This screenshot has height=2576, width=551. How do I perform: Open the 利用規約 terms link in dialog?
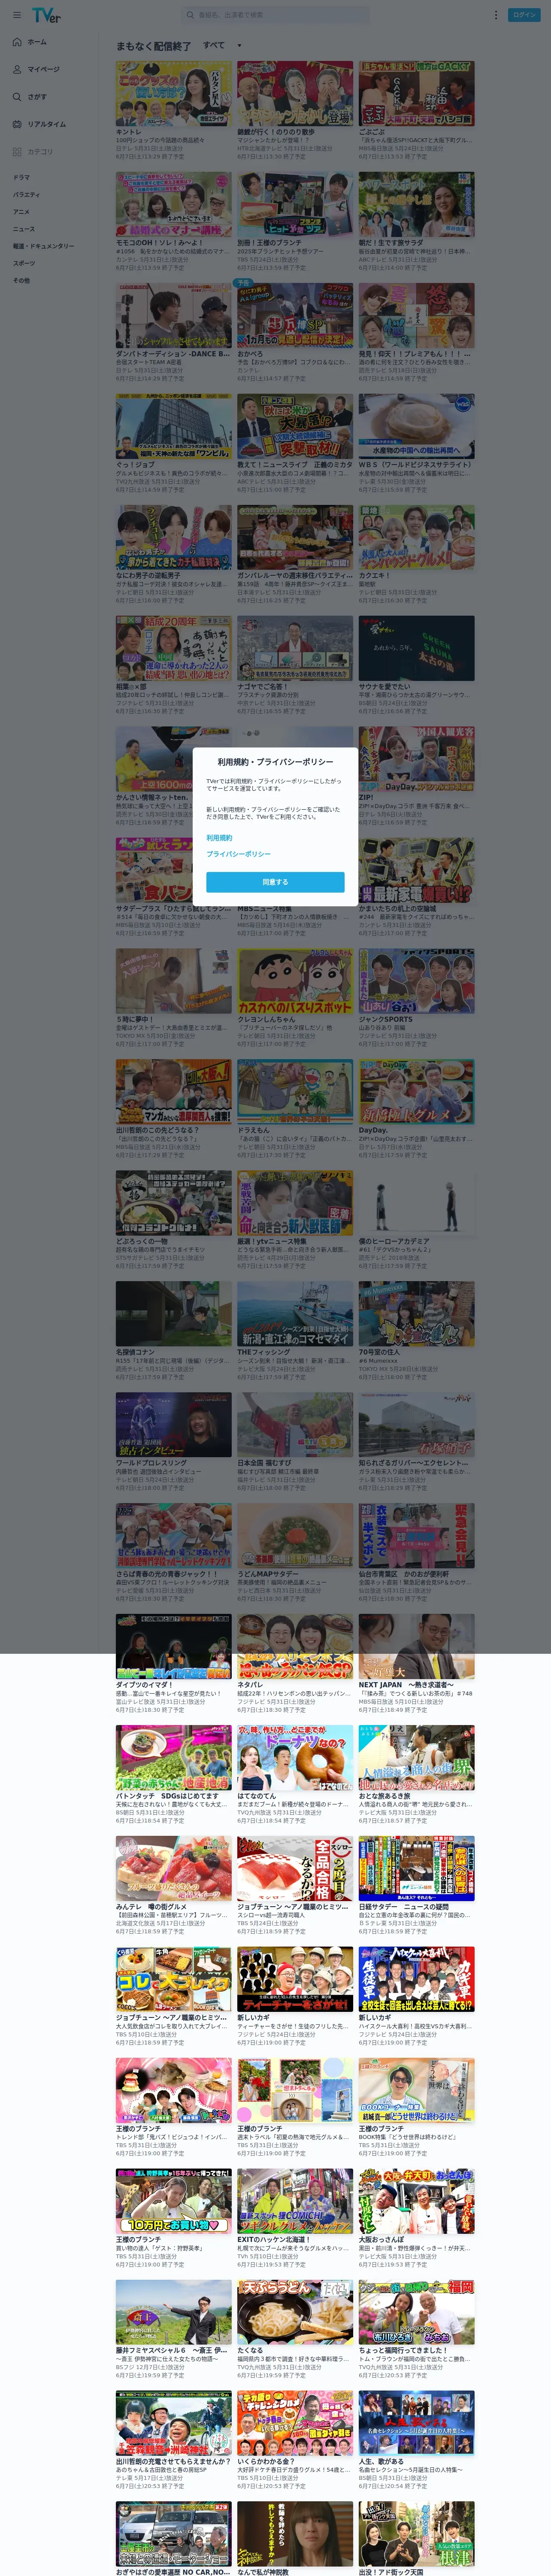coord(219,838)
